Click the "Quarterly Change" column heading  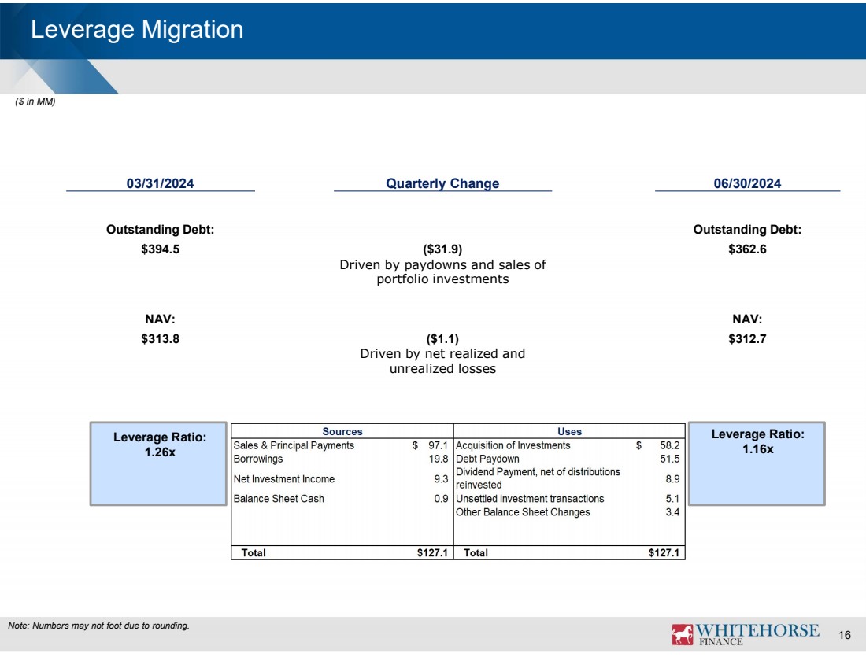[x=442, y=183]
